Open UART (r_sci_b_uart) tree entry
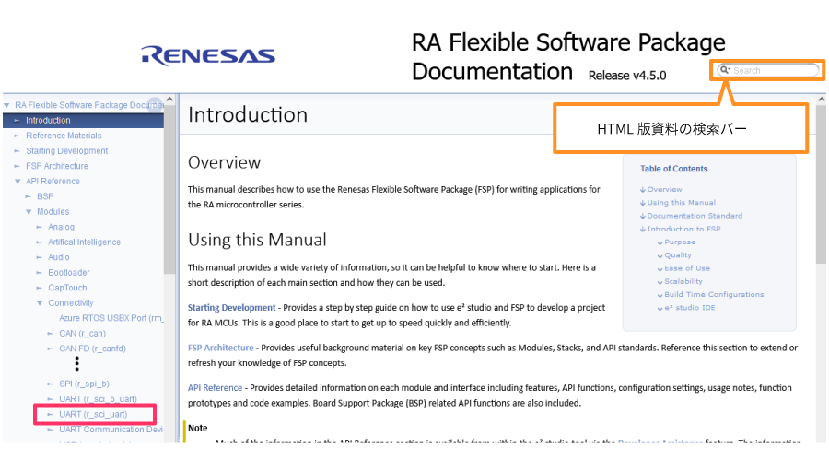Viewport: 829px width, 461px height. point(98,399)
